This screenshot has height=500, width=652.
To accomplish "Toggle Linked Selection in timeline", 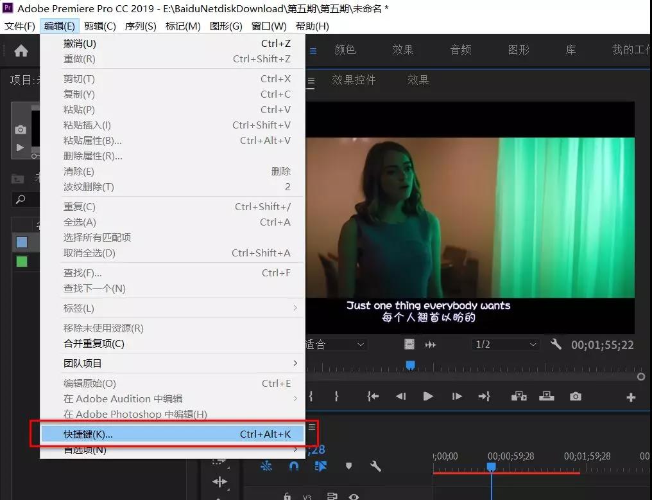I will pos(321,466).
